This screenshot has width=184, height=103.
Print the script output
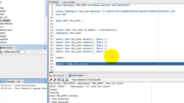pos(63,80)
